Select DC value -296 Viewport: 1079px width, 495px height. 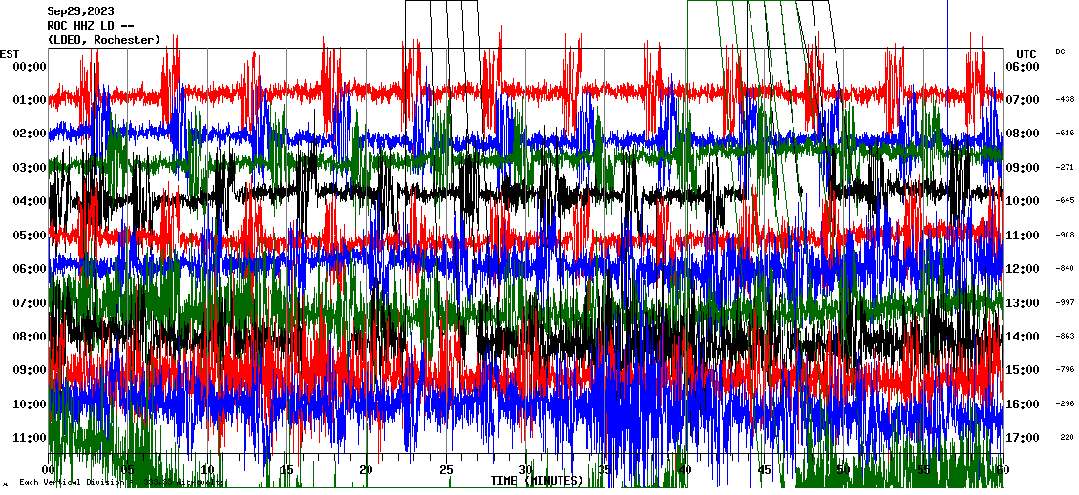pyautogui.click(x=1065, y=403)
